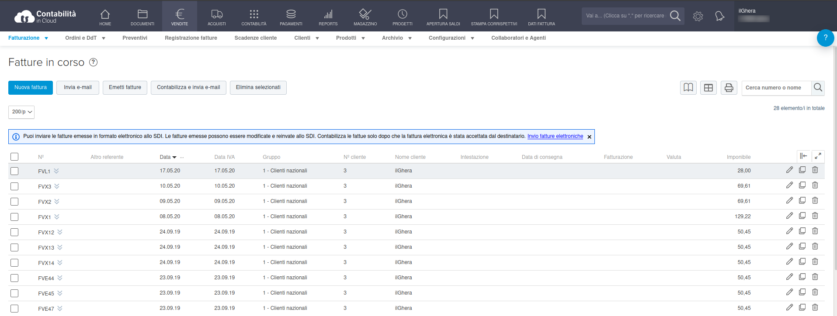
Task: Expand details chevron for FVX1
Action: click(x=57, y=217)
